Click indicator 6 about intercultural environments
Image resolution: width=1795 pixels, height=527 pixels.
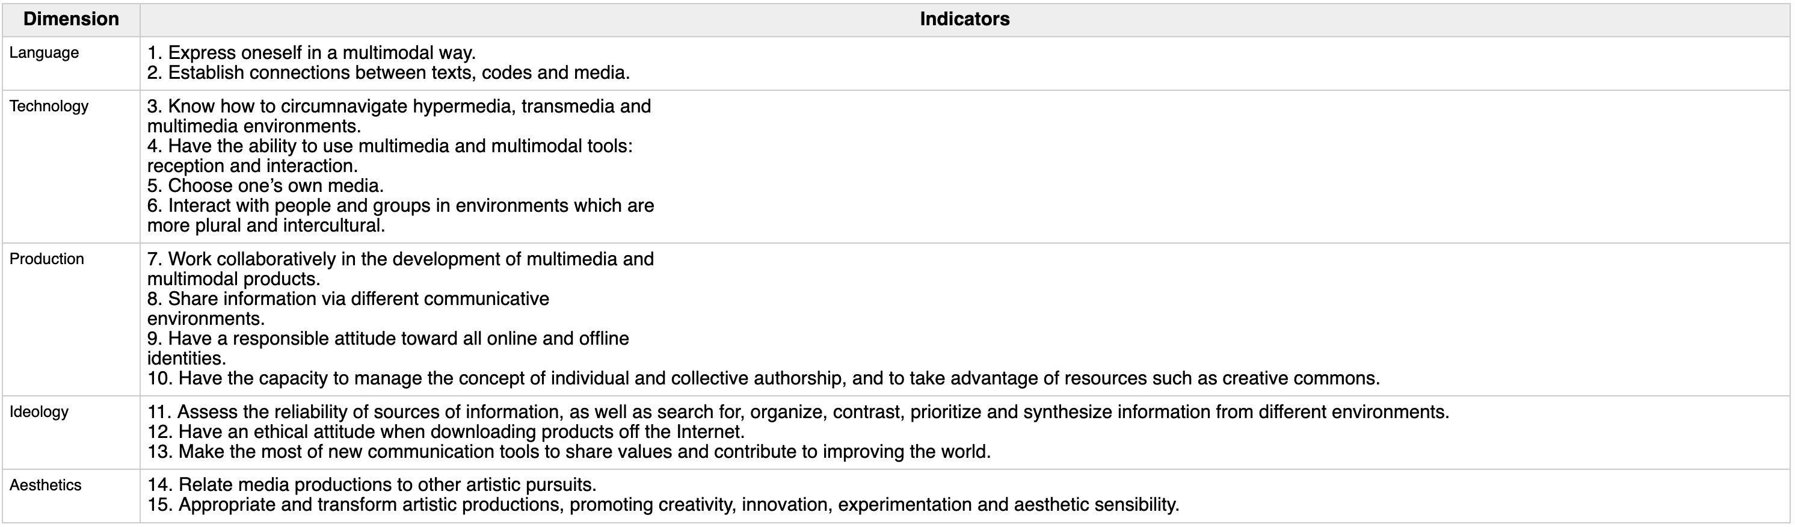coord(401,206)
